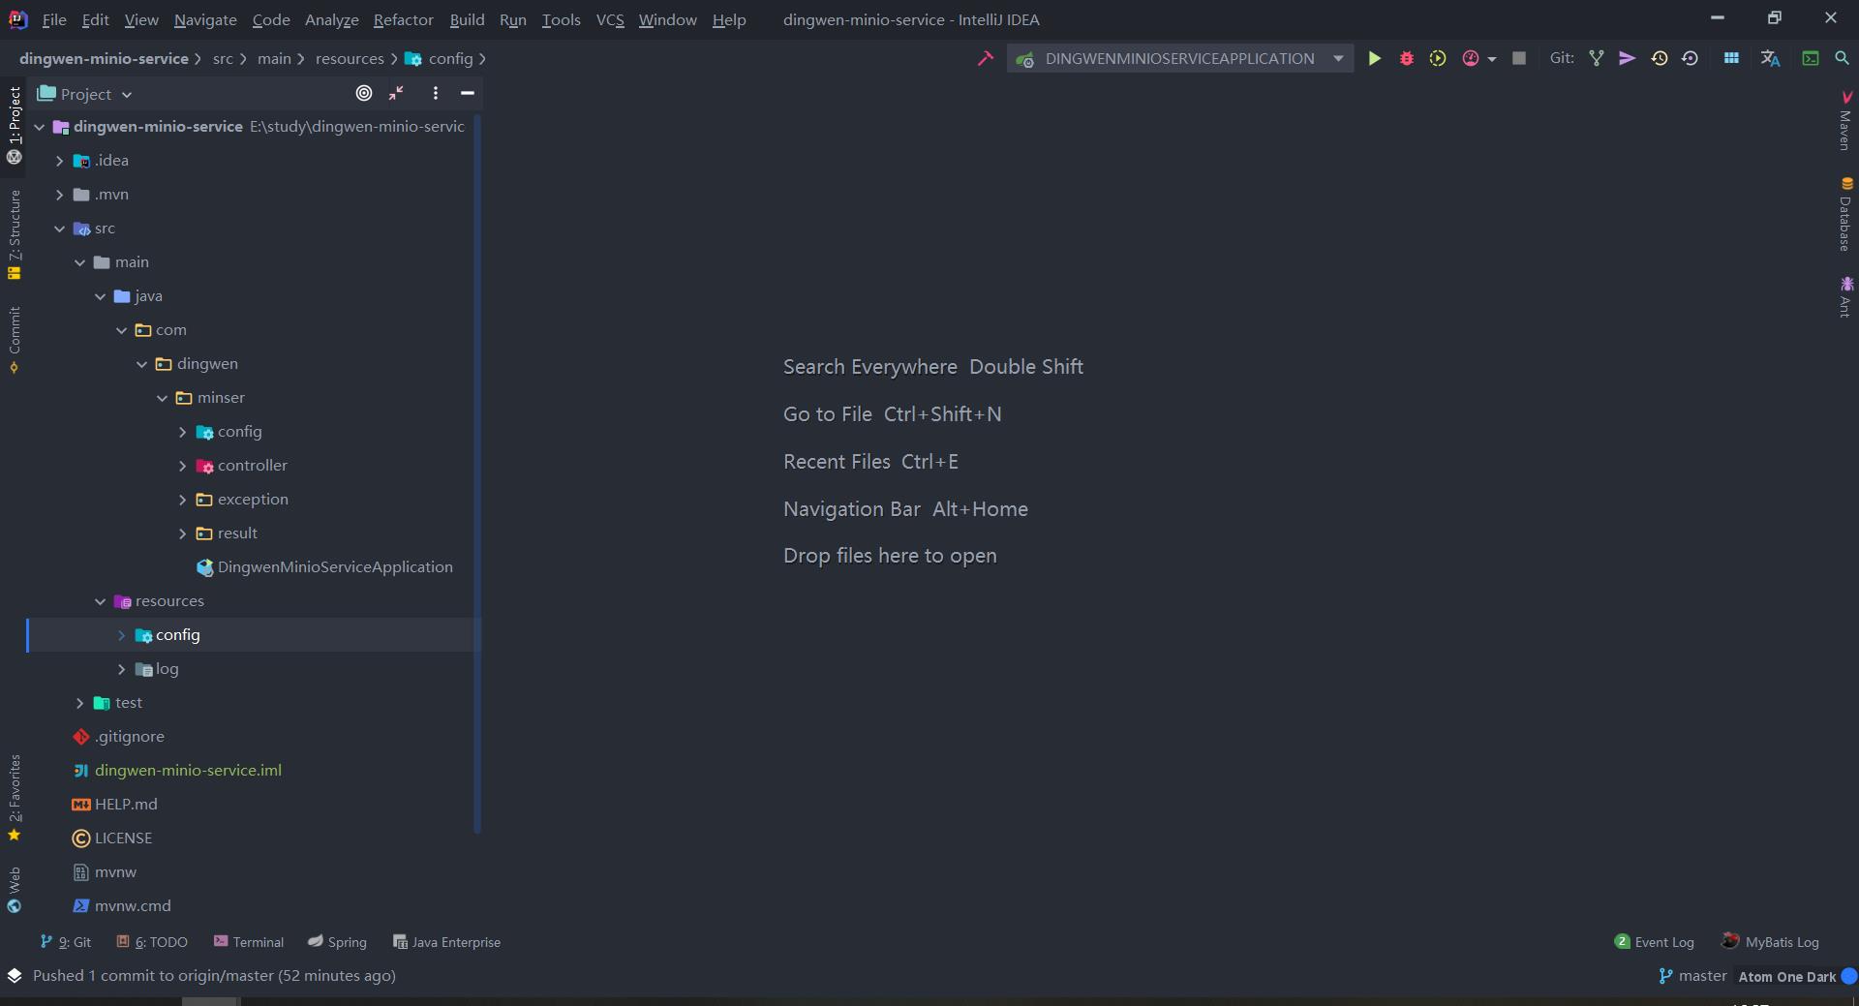Image resolution: width=1859 pixels, height=1006 pixels.
Task: Open the Git tool window tab
Action: point(66,942)
